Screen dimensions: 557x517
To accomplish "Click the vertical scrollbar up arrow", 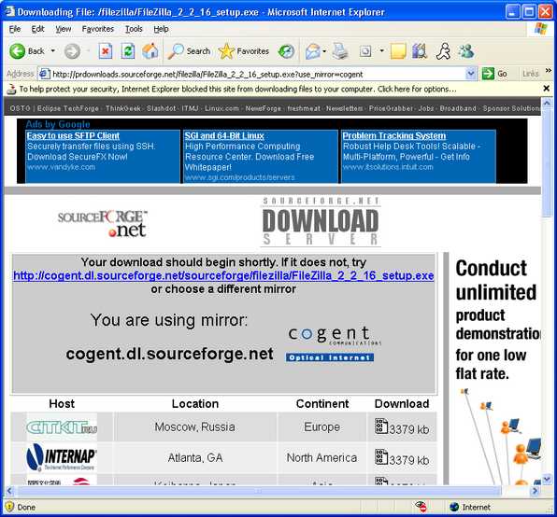I will coord(547,102).
